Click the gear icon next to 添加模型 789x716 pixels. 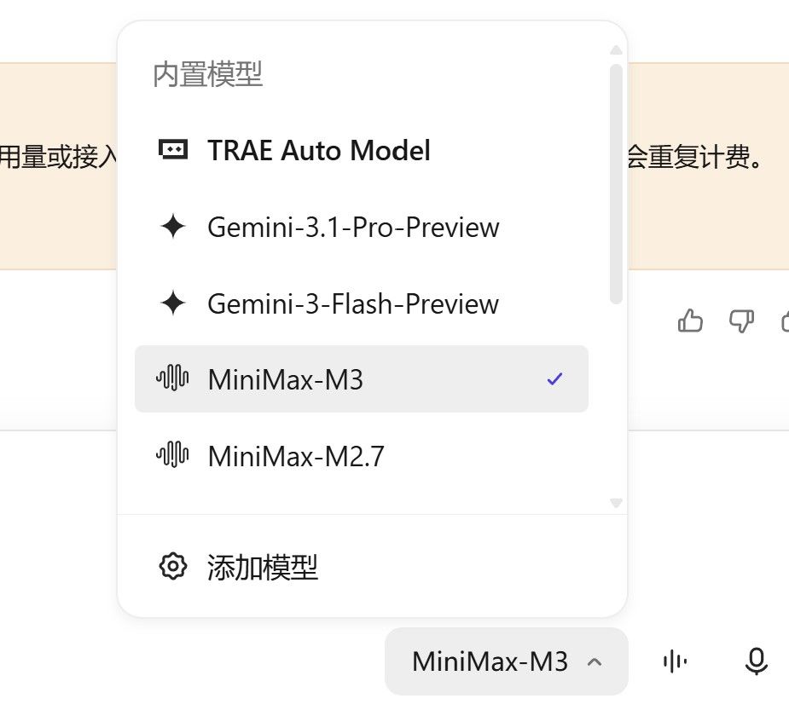(173, 567)
